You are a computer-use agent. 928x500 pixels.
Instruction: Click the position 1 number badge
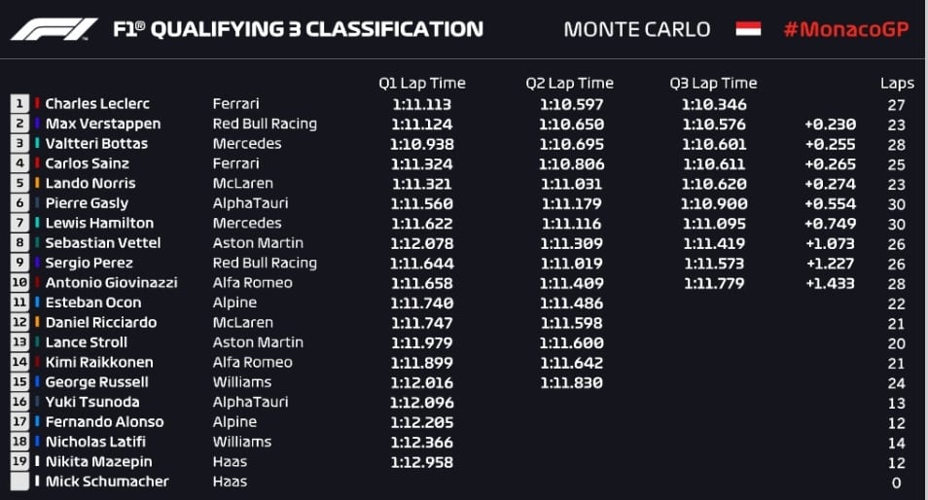(19, 103)
